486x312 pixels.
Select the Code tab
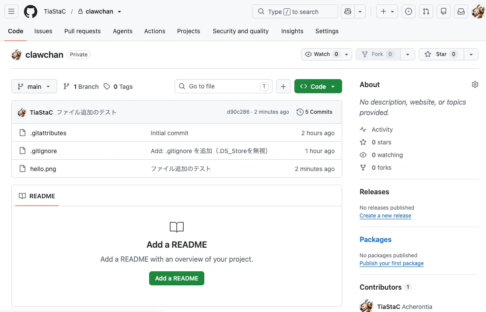[x=15, y=31]
